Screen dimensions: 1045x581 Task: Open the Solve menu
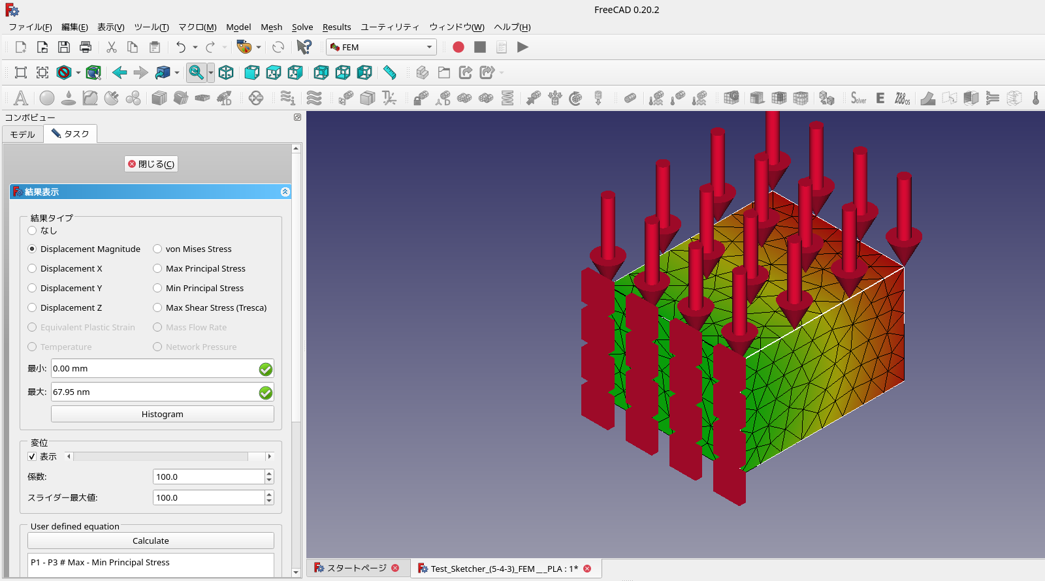[x=302, y=27]
